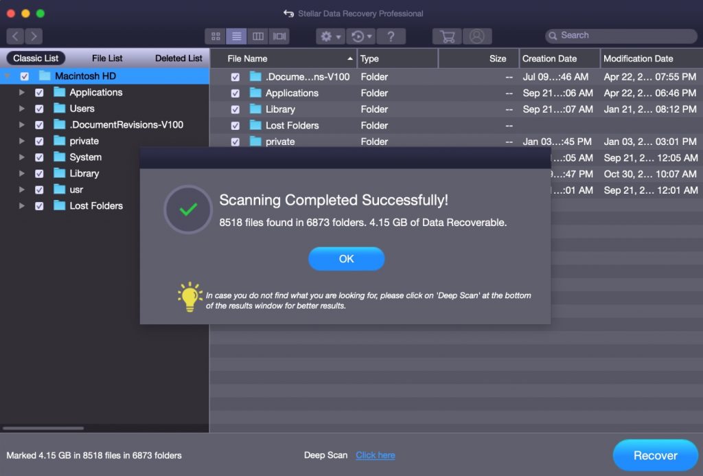This screenshot has width=703, height=476.
Task: Select the Classic List tab
Action: point(36,58)
